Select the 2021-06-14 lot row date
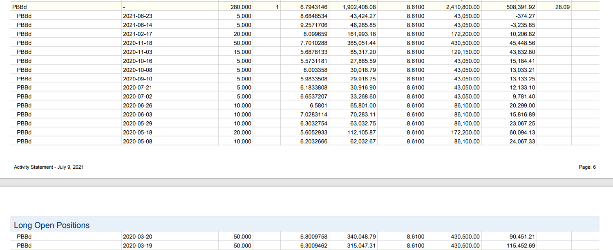The width and height of the screenshot is (613, 250). pyautogui.click(x=137, y=25)
